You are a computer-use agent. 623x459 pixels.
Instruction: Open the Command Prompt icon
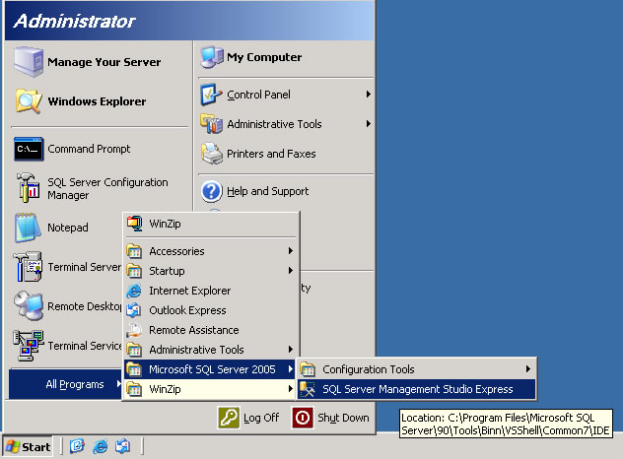(x=29, y=149)
